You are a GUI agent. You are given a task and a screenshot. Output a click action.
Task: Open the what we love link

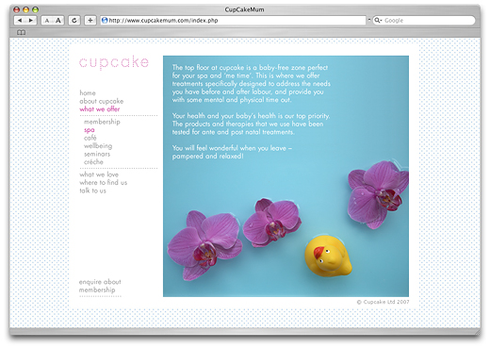click(99, 174)
